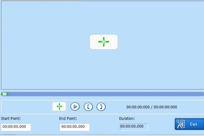The height and width of the screenshot is (136, 204).
Task: Click the Duration time field
Action: coord(134,127)
